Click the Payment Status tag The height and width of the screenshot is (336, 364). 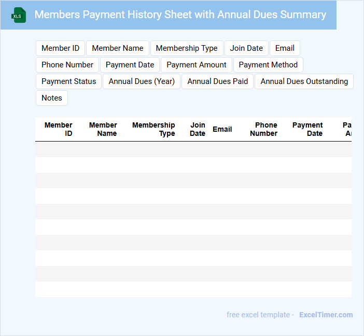[x=68, y=81]
